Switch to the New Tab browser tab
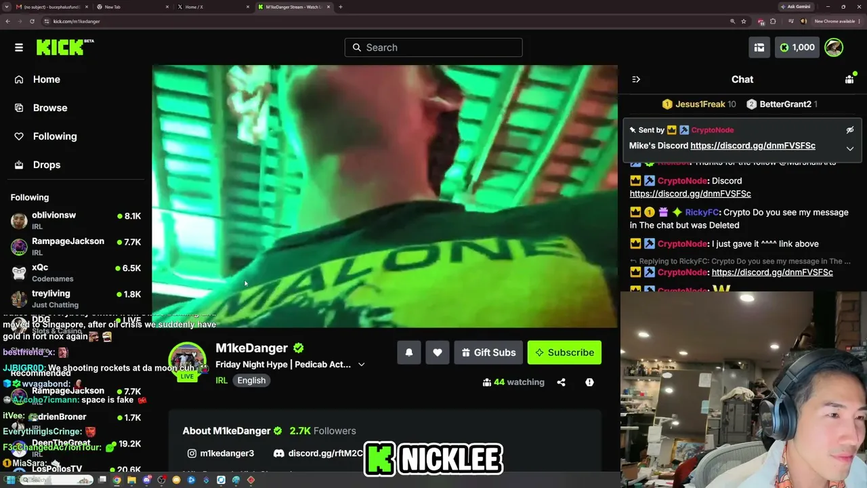Screen dimensions: 867x488 (133, 7)
